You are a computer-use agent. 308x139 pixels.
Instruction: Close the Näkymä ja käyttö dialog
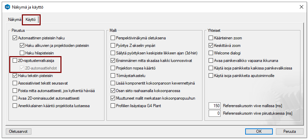(301, 7)
